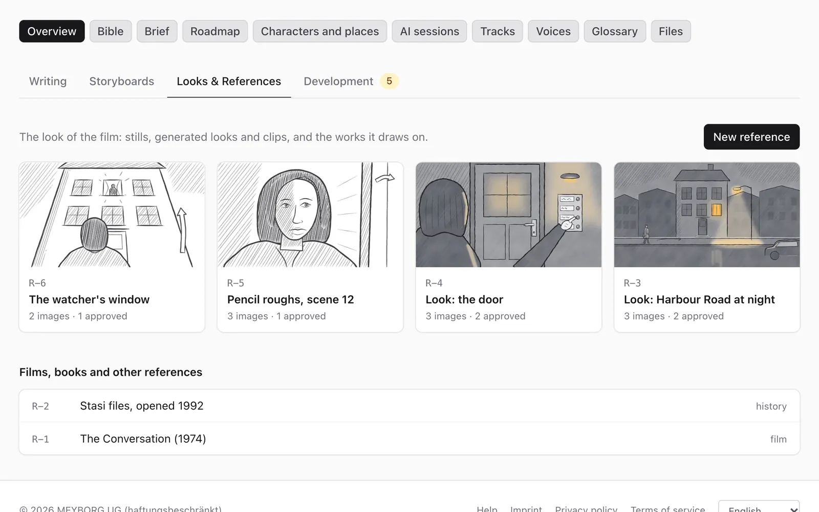Open the Brief section
This screenshot has height=512, width=819.
(x=157, y=31)
